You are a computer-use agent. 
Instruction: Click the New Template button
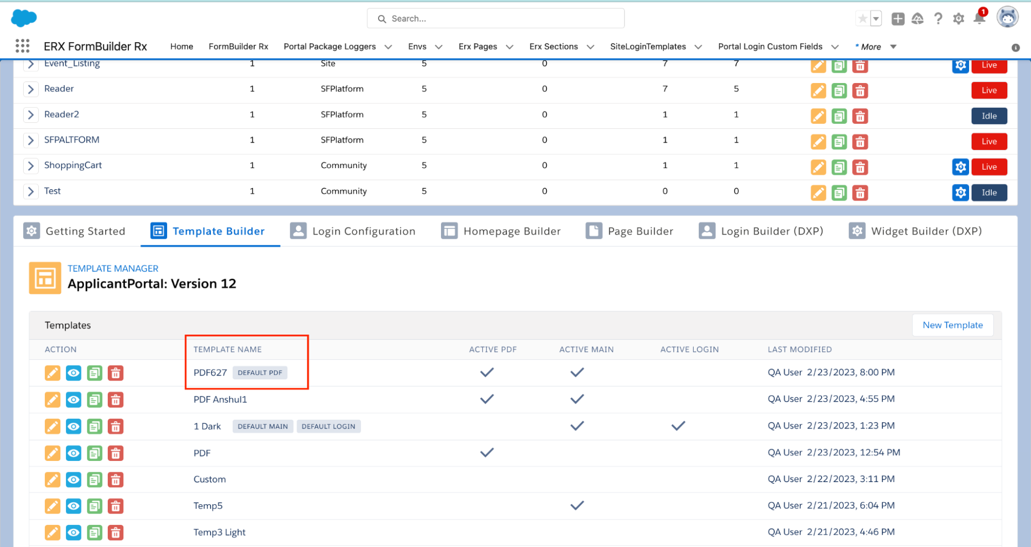(952, 325)
